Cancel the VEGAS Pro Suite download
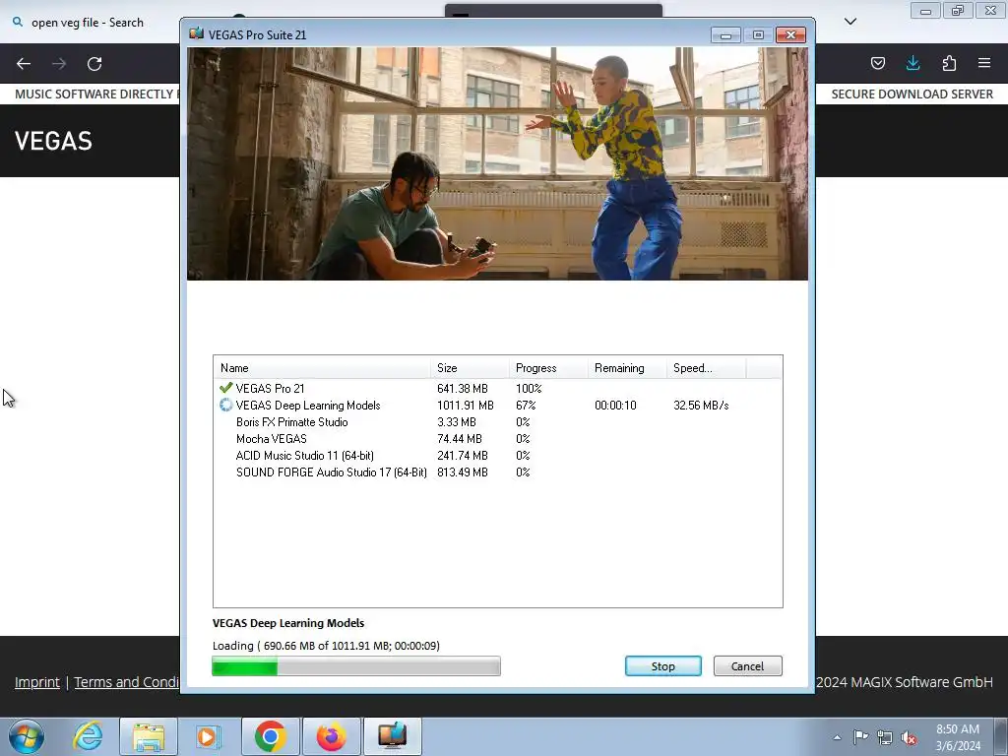 (748, 666)
